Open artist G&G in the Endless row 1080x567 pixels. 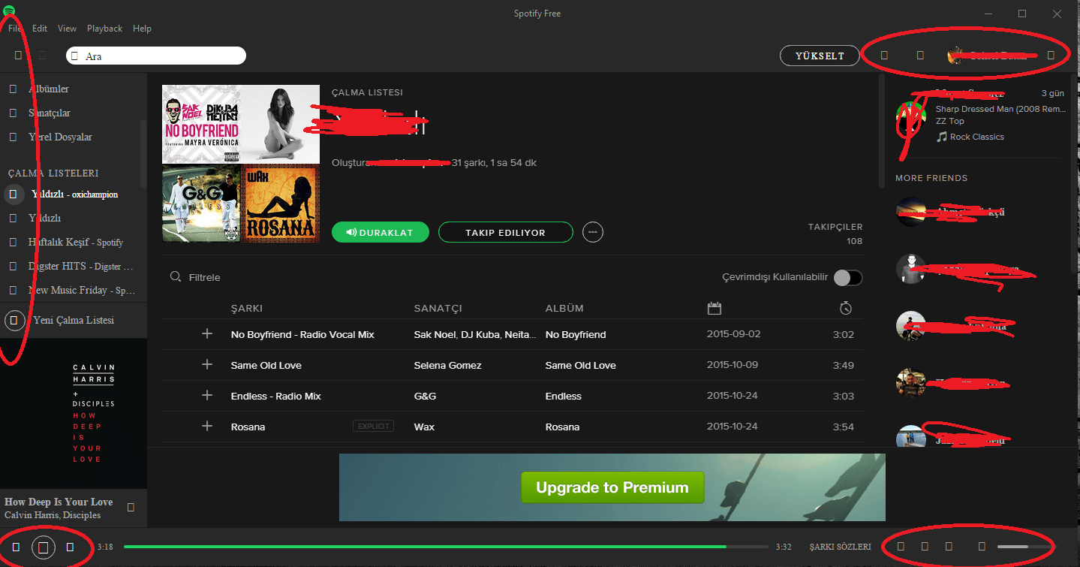click(x=425, y=396)
